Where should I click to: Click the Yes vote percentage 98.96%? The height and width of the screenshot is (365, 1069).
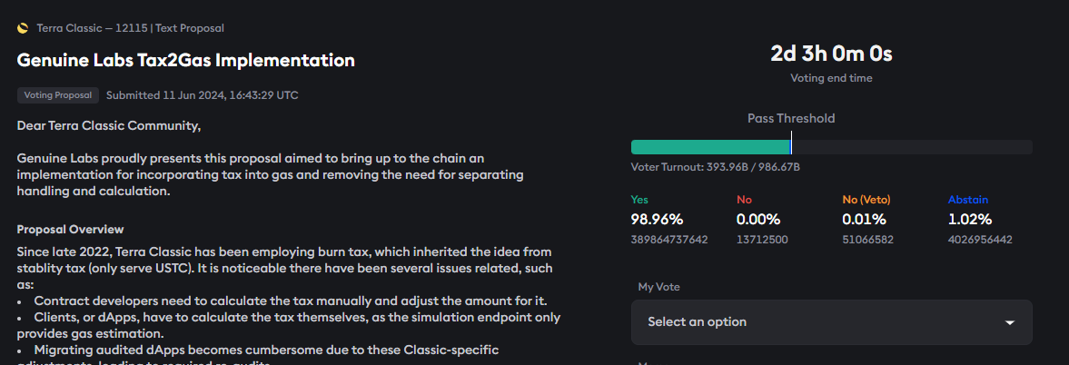[658, 220]
